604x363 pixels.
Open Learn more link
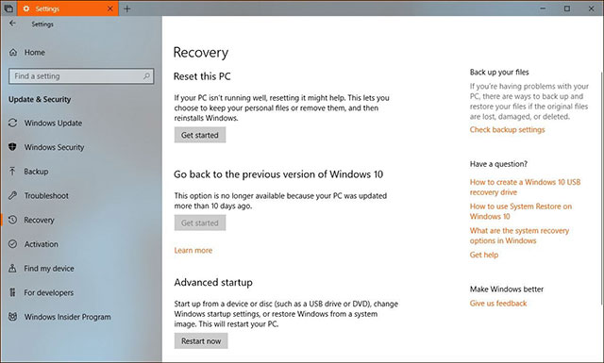pyautogui.click(x=193, y=250)
